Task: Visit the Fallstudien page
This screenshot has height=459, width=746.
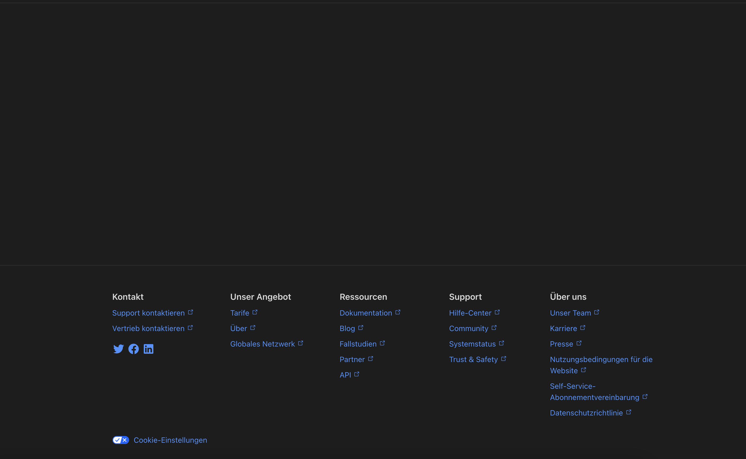Action: pyautogui.click(x=358, y=344)
